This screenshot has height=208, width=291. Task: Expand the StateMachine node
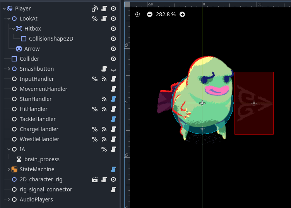[9, 169]
